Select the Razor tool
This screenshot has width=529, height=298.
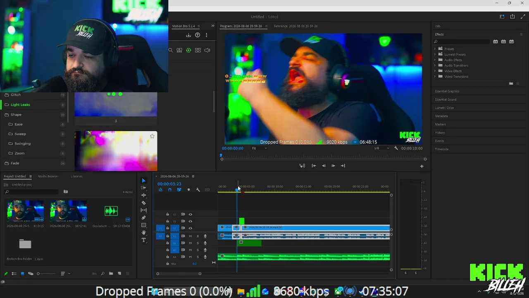(x=144, y=203)
